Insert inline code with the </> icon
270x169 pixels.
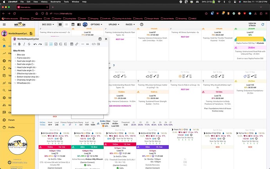[x=94, y=44]
